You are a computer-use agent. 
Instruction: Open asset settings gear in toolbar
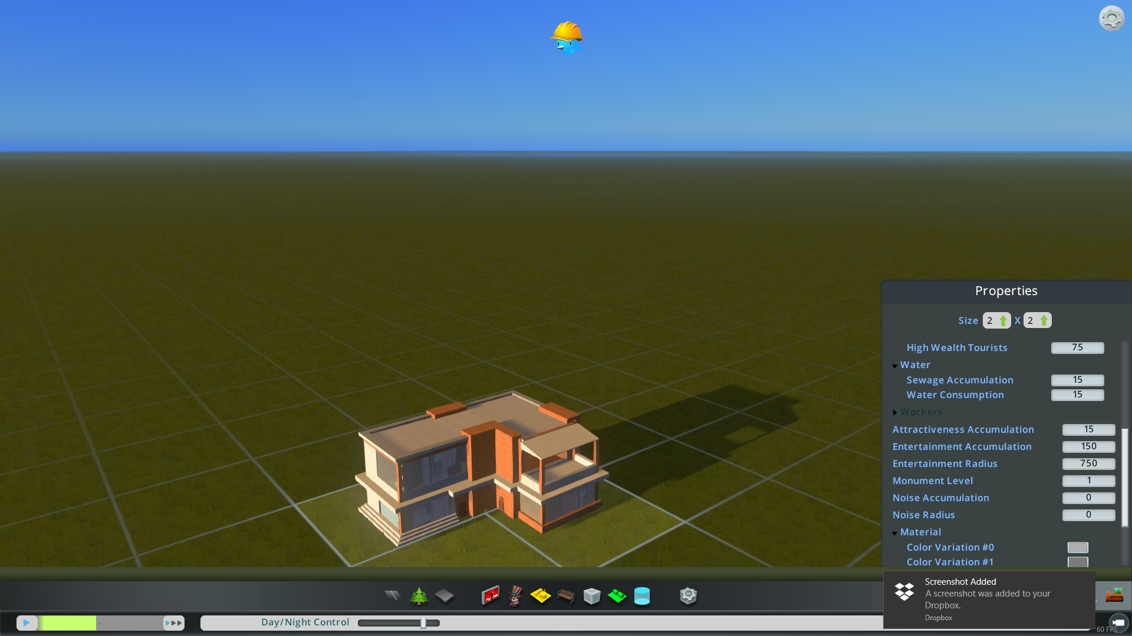pyautogui.click(x=688, y=596)
